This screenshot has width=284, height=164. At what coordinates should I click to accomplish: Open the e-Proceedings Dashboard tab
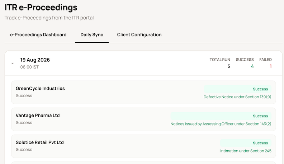point(38,34)
